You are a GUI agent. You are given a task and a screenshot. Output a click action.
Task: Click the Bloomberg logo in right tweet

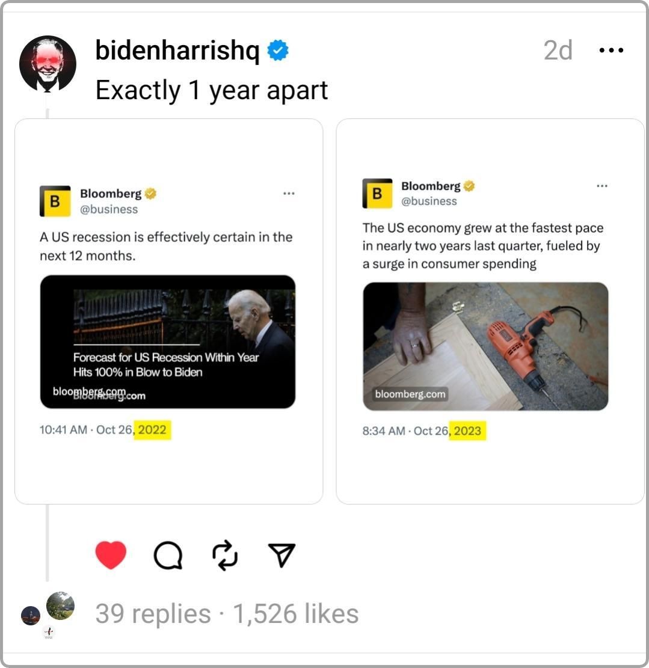pyautogui.click(x=377, y=194)
